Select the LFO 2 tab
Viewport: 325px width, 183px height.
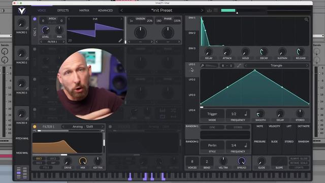tap(192, 79)
